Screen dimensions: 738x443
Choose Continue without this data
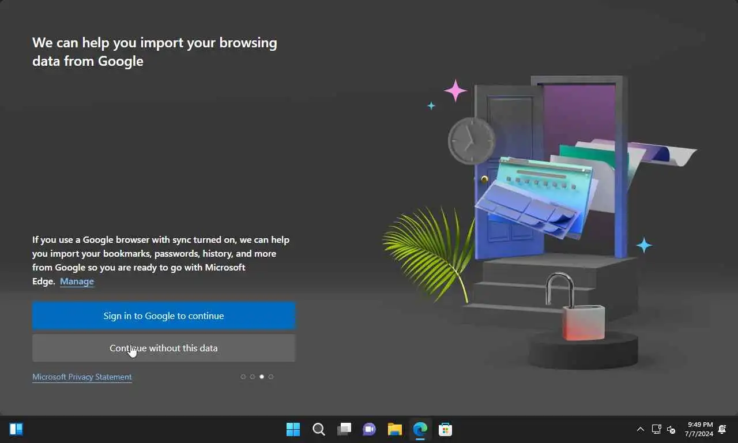pyautogui.click(x=164, y=348)
